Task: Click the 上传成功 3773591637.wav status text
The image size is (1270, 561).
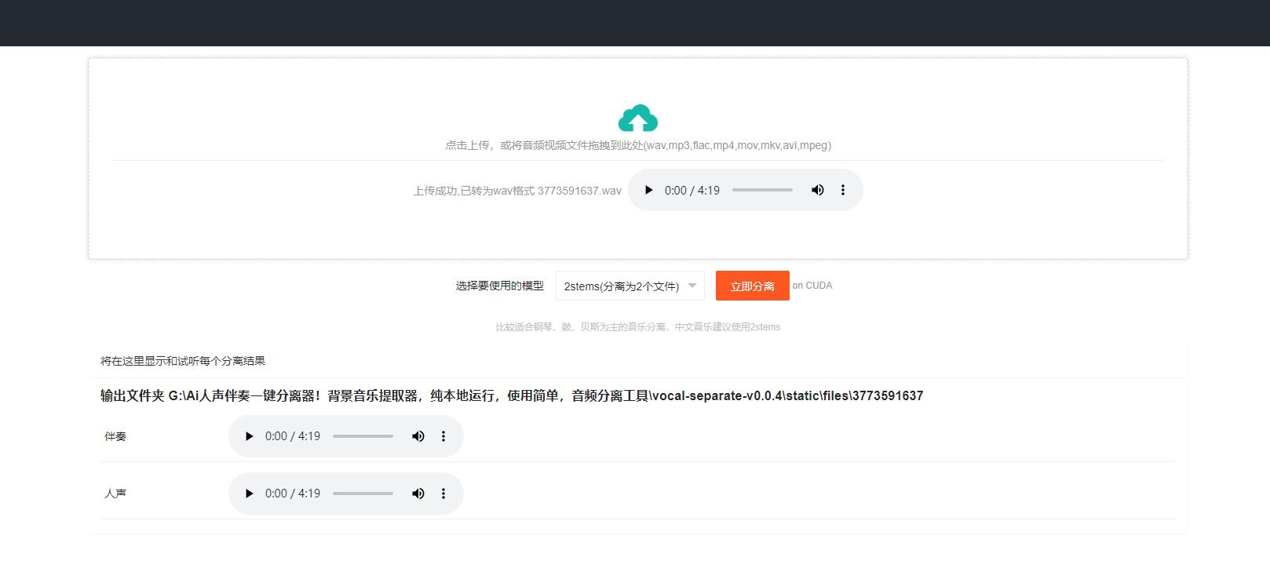Action: 517,191
